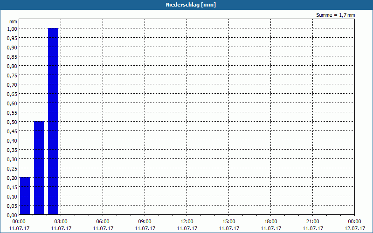The image size is (373, 233).
Task: Click the 0,75 y-axis value
Action: (x=12, y=75)
